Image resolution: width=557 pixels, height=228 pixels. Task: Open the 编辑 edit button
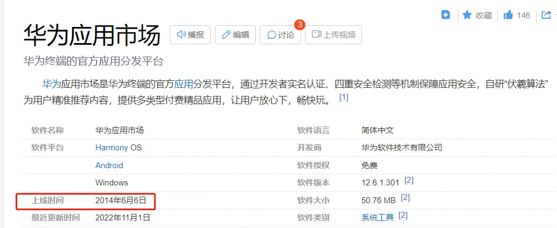[x=235, y=34]
